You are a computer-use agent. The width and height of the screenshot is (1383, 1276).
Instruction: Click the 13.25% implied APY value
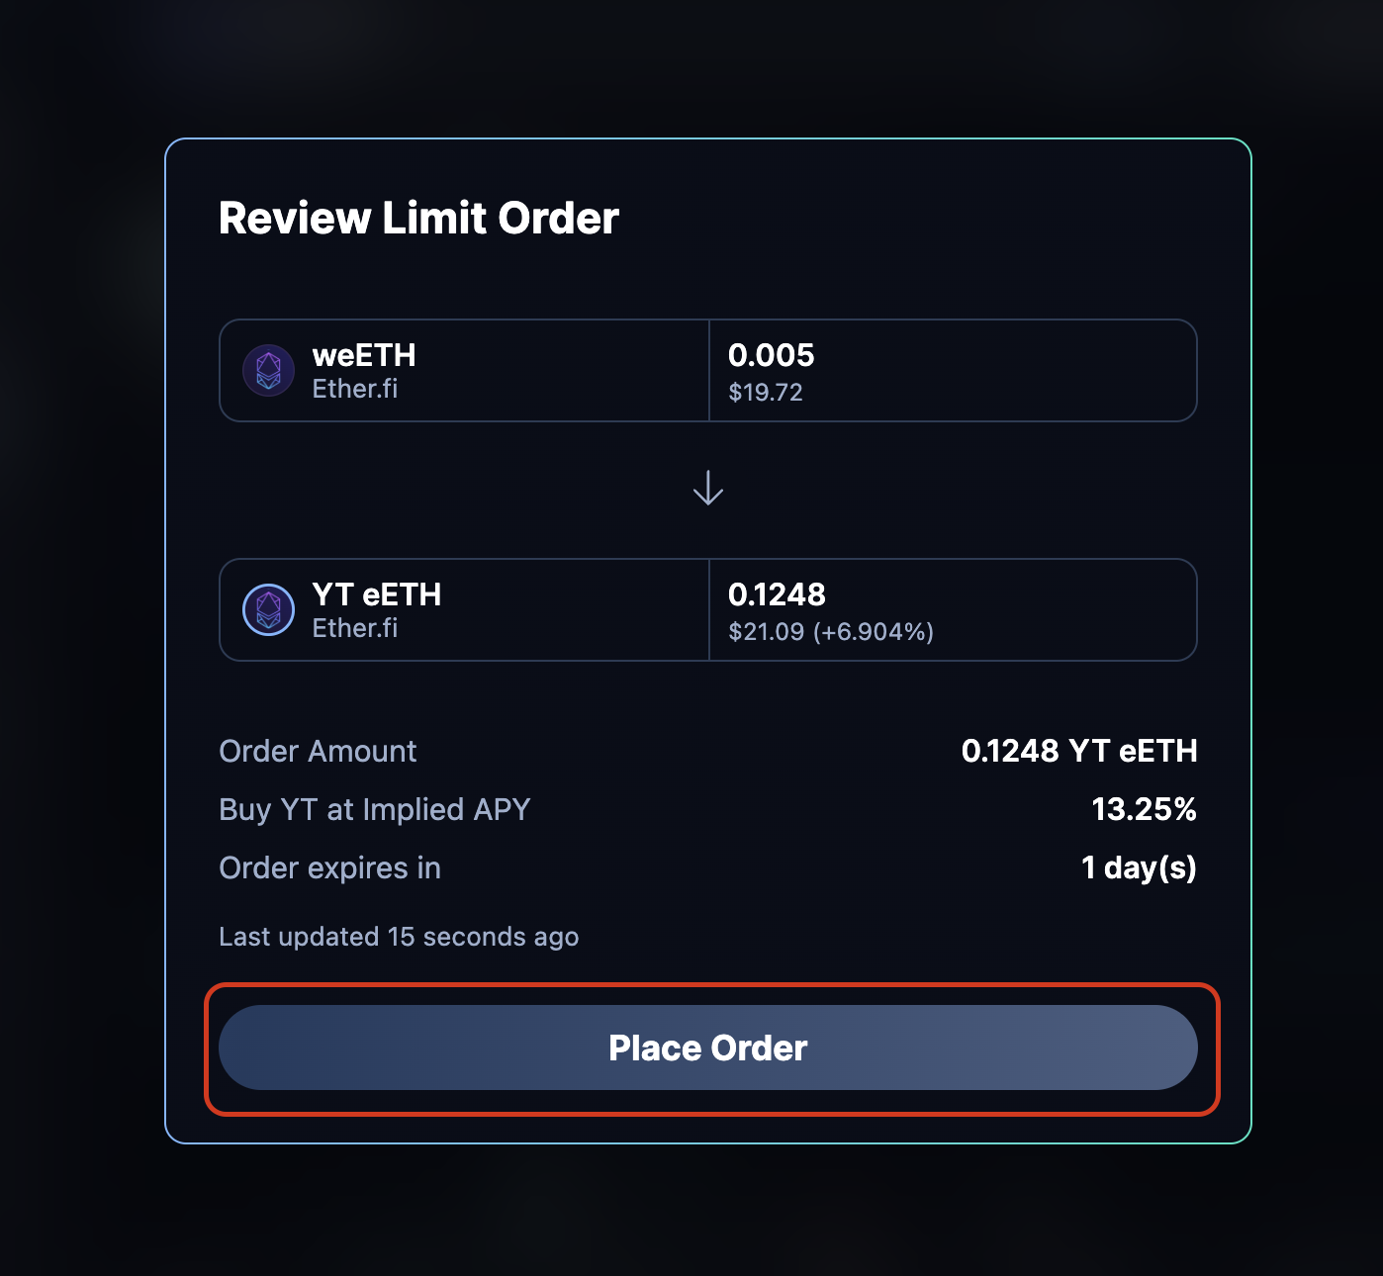coord(1145,809)
